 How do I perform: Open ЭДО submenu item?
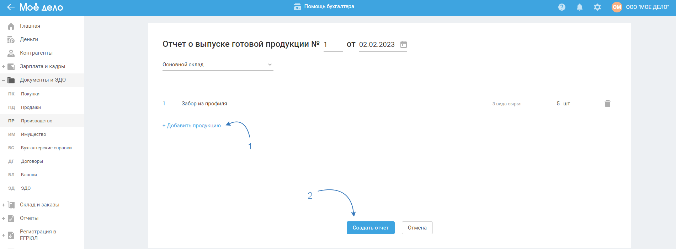coord(26,188)
